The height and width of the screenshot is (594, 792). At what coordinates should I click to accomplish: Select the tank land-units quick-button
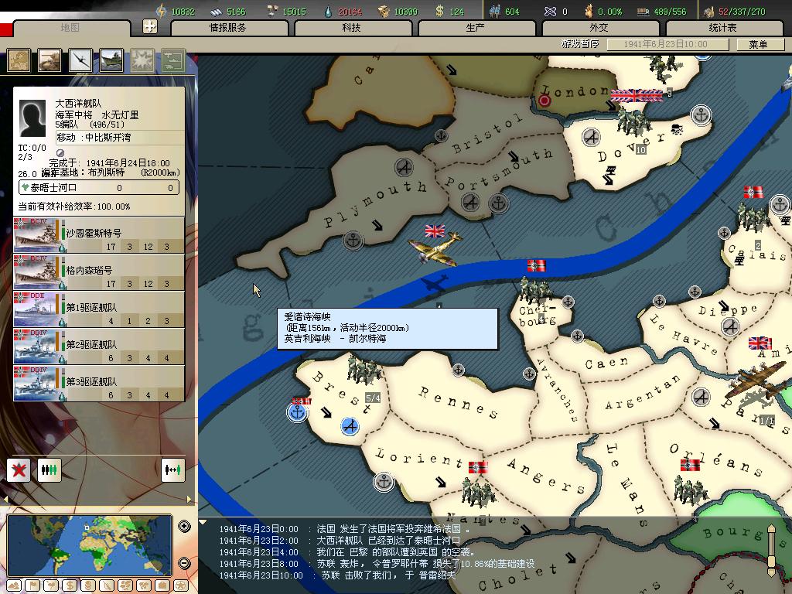49,60
